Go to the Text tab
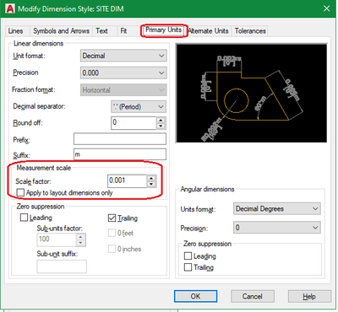This screenshot has width=338, height=312. click(x=101, y=31)
